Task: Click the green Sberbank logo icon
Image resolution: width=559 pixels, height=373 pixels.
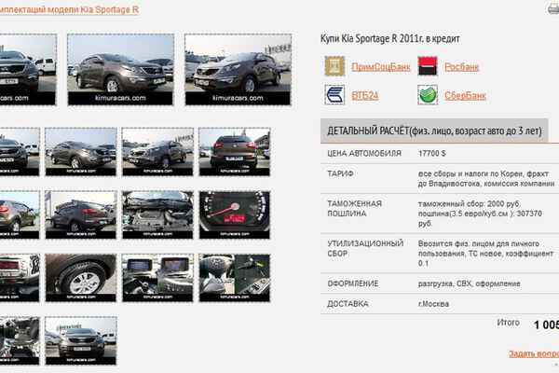Action: [427, 94]
